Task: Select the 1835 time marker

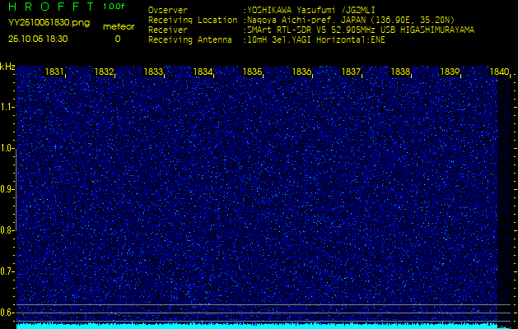Action: 252,72
